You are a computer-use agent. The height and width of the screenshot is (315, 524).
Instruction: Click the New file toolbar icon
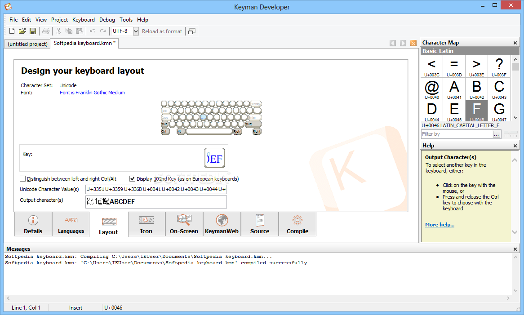coord(12,31)
